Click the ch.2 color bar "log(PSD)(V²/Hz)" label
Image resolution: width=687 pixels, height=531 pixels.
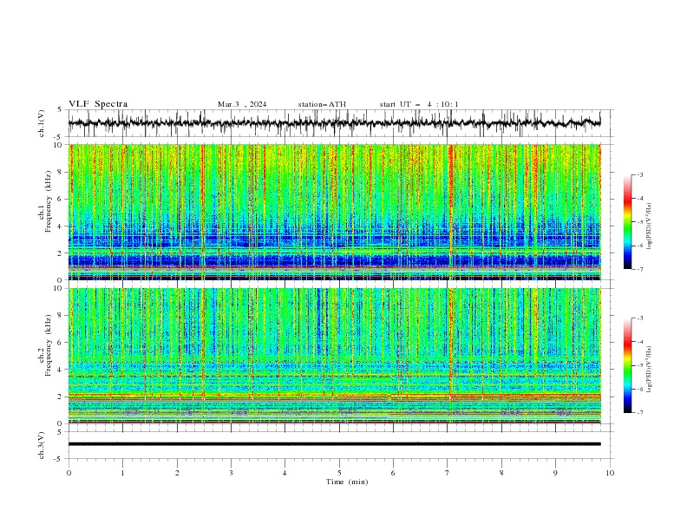coord(650,370)
